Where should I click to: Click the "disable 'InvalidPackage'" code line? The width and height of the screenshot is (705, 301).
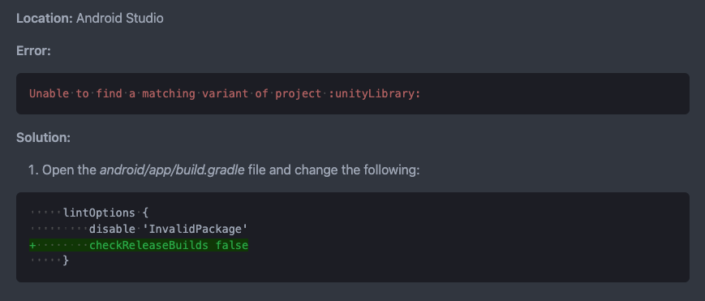(168, 229)
